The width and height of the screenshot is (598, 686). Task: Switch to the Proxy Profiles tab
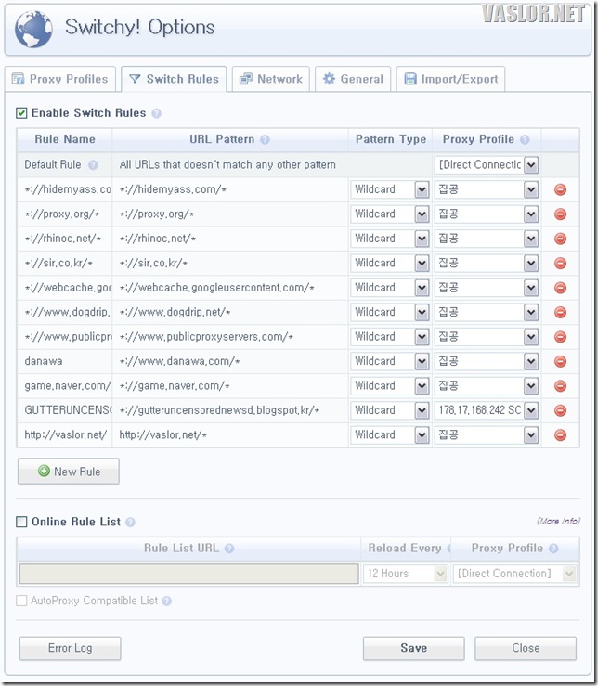click(x=59, y=79)
